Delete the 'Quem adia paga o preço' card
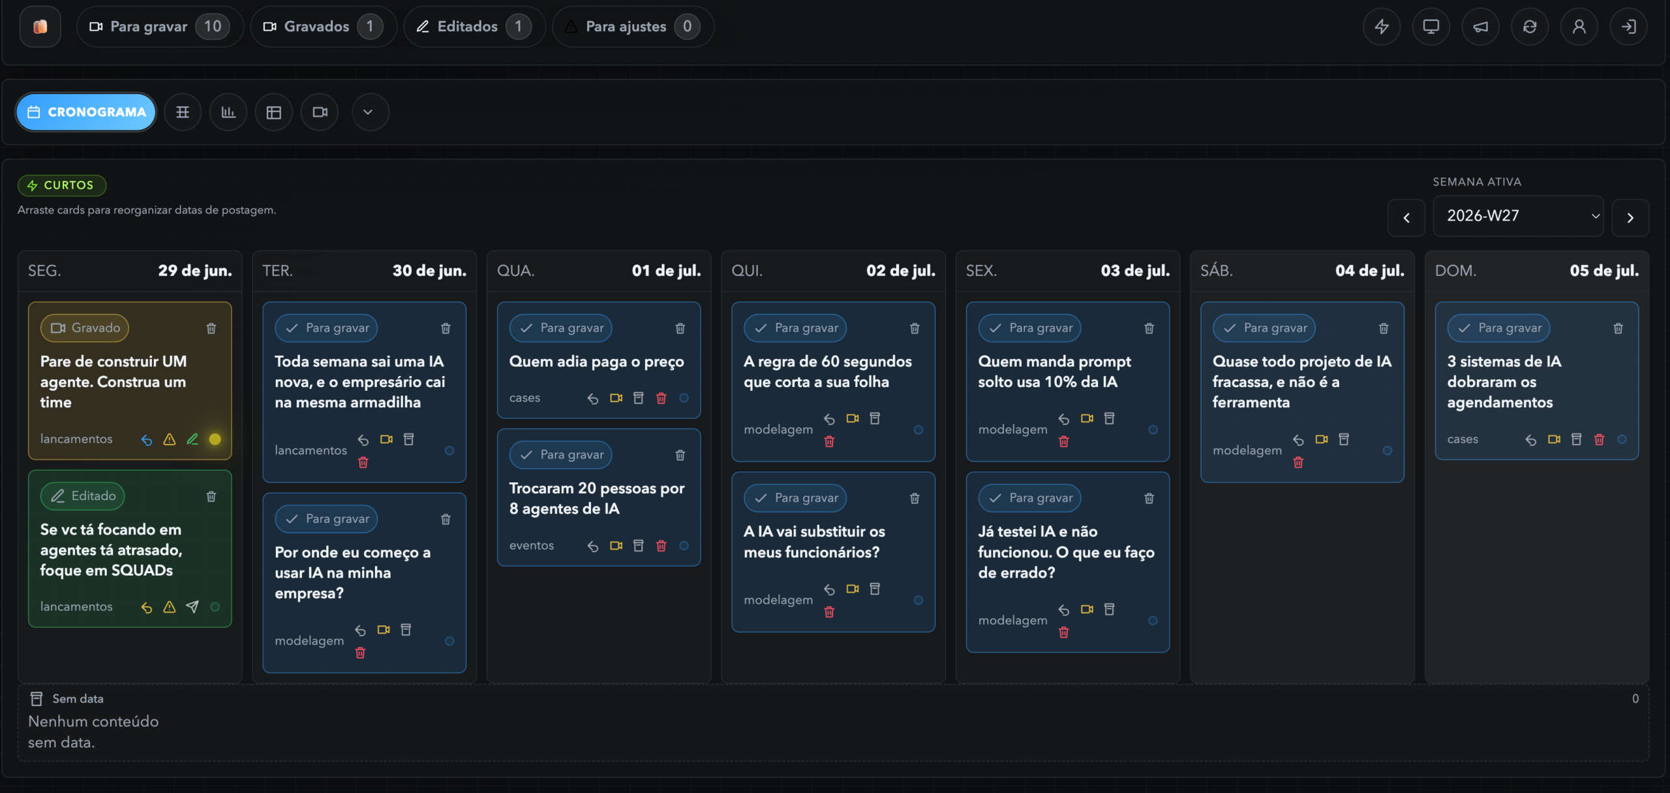 point(680,328)
